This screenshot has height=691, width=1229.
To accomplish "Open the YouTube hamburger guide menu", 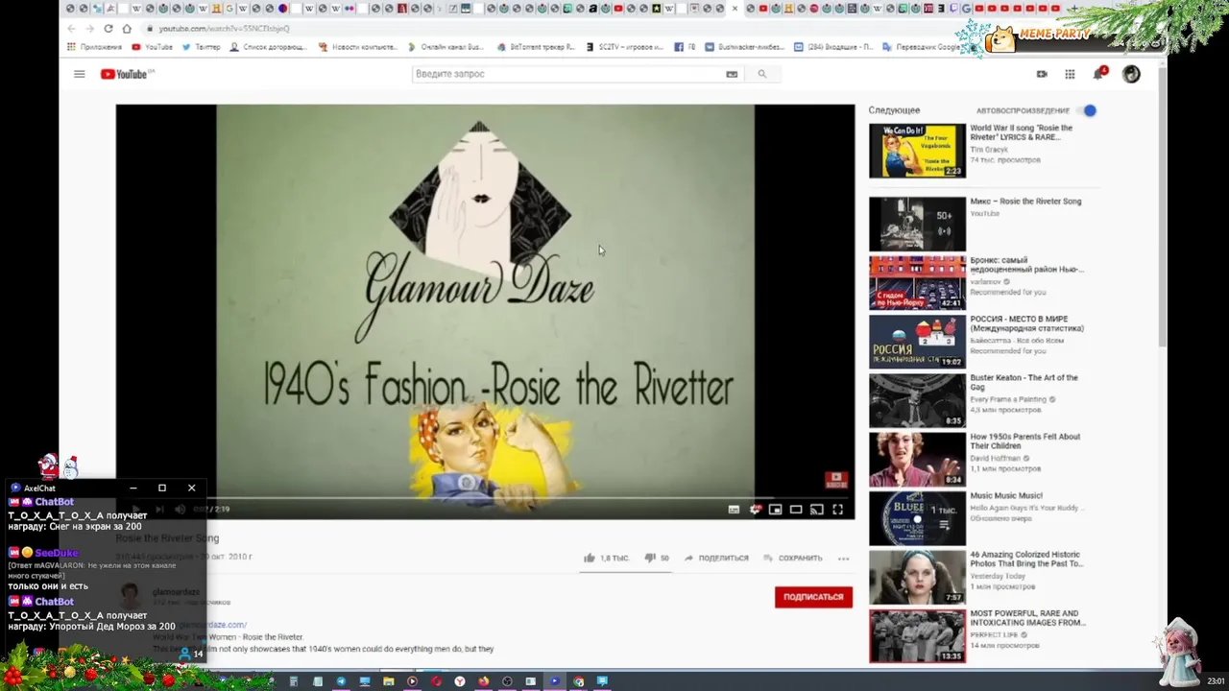I will pyautogui.click(x=80, y=74).
